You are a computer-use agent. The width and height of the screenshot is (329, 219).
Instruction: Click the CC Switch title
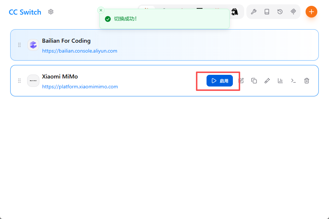coord(25,12)
